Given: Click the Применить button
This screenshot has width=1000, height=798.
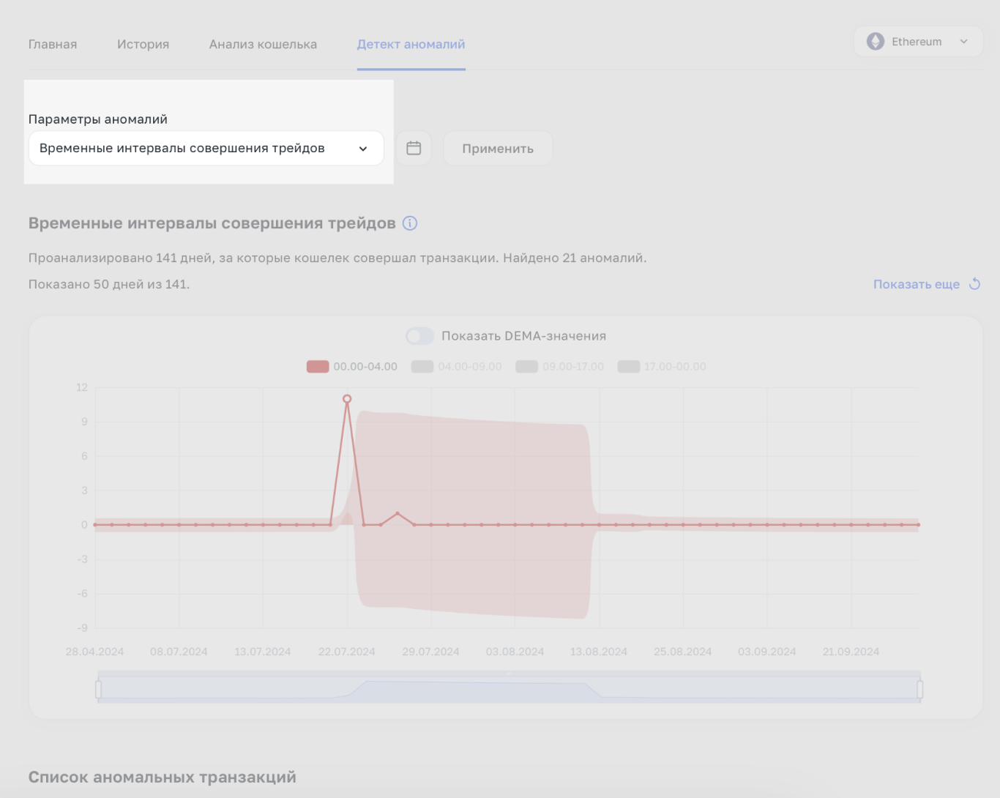Looking at the screenshot, I should [x=498, y=149].
